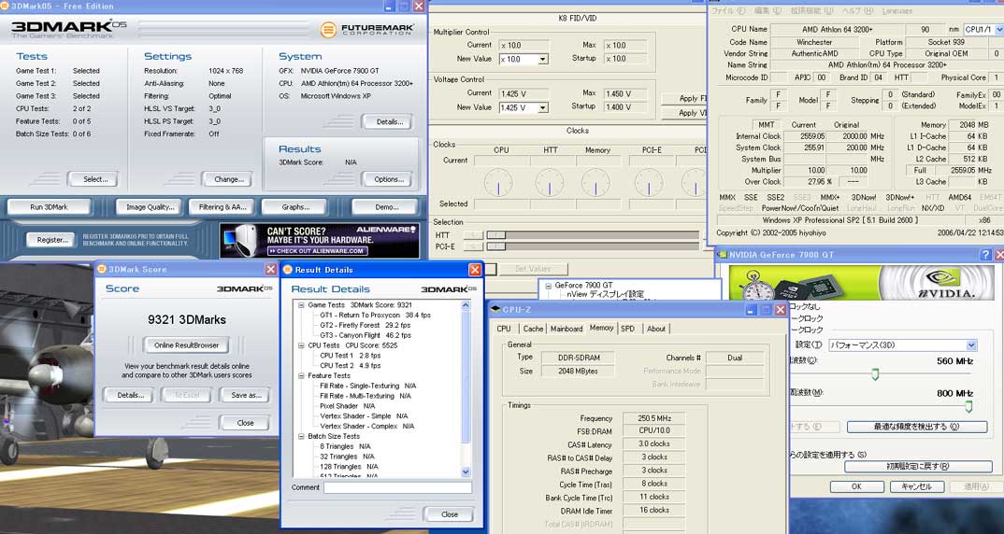Select the nView ディスプレイ設定 tree item

pyautogui.click(x=605, y=294)
